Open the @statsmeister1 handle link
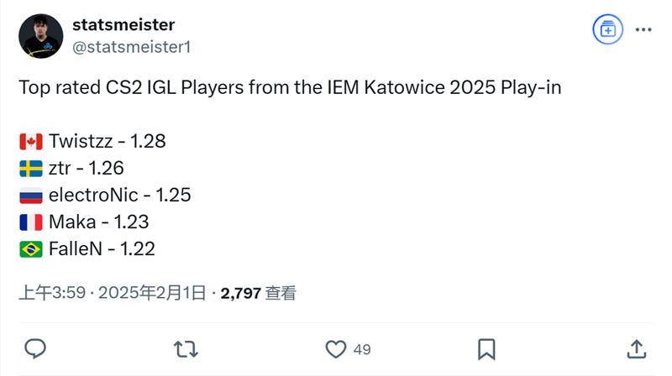This screenshot has width=672, height=376. pos(132,47)
